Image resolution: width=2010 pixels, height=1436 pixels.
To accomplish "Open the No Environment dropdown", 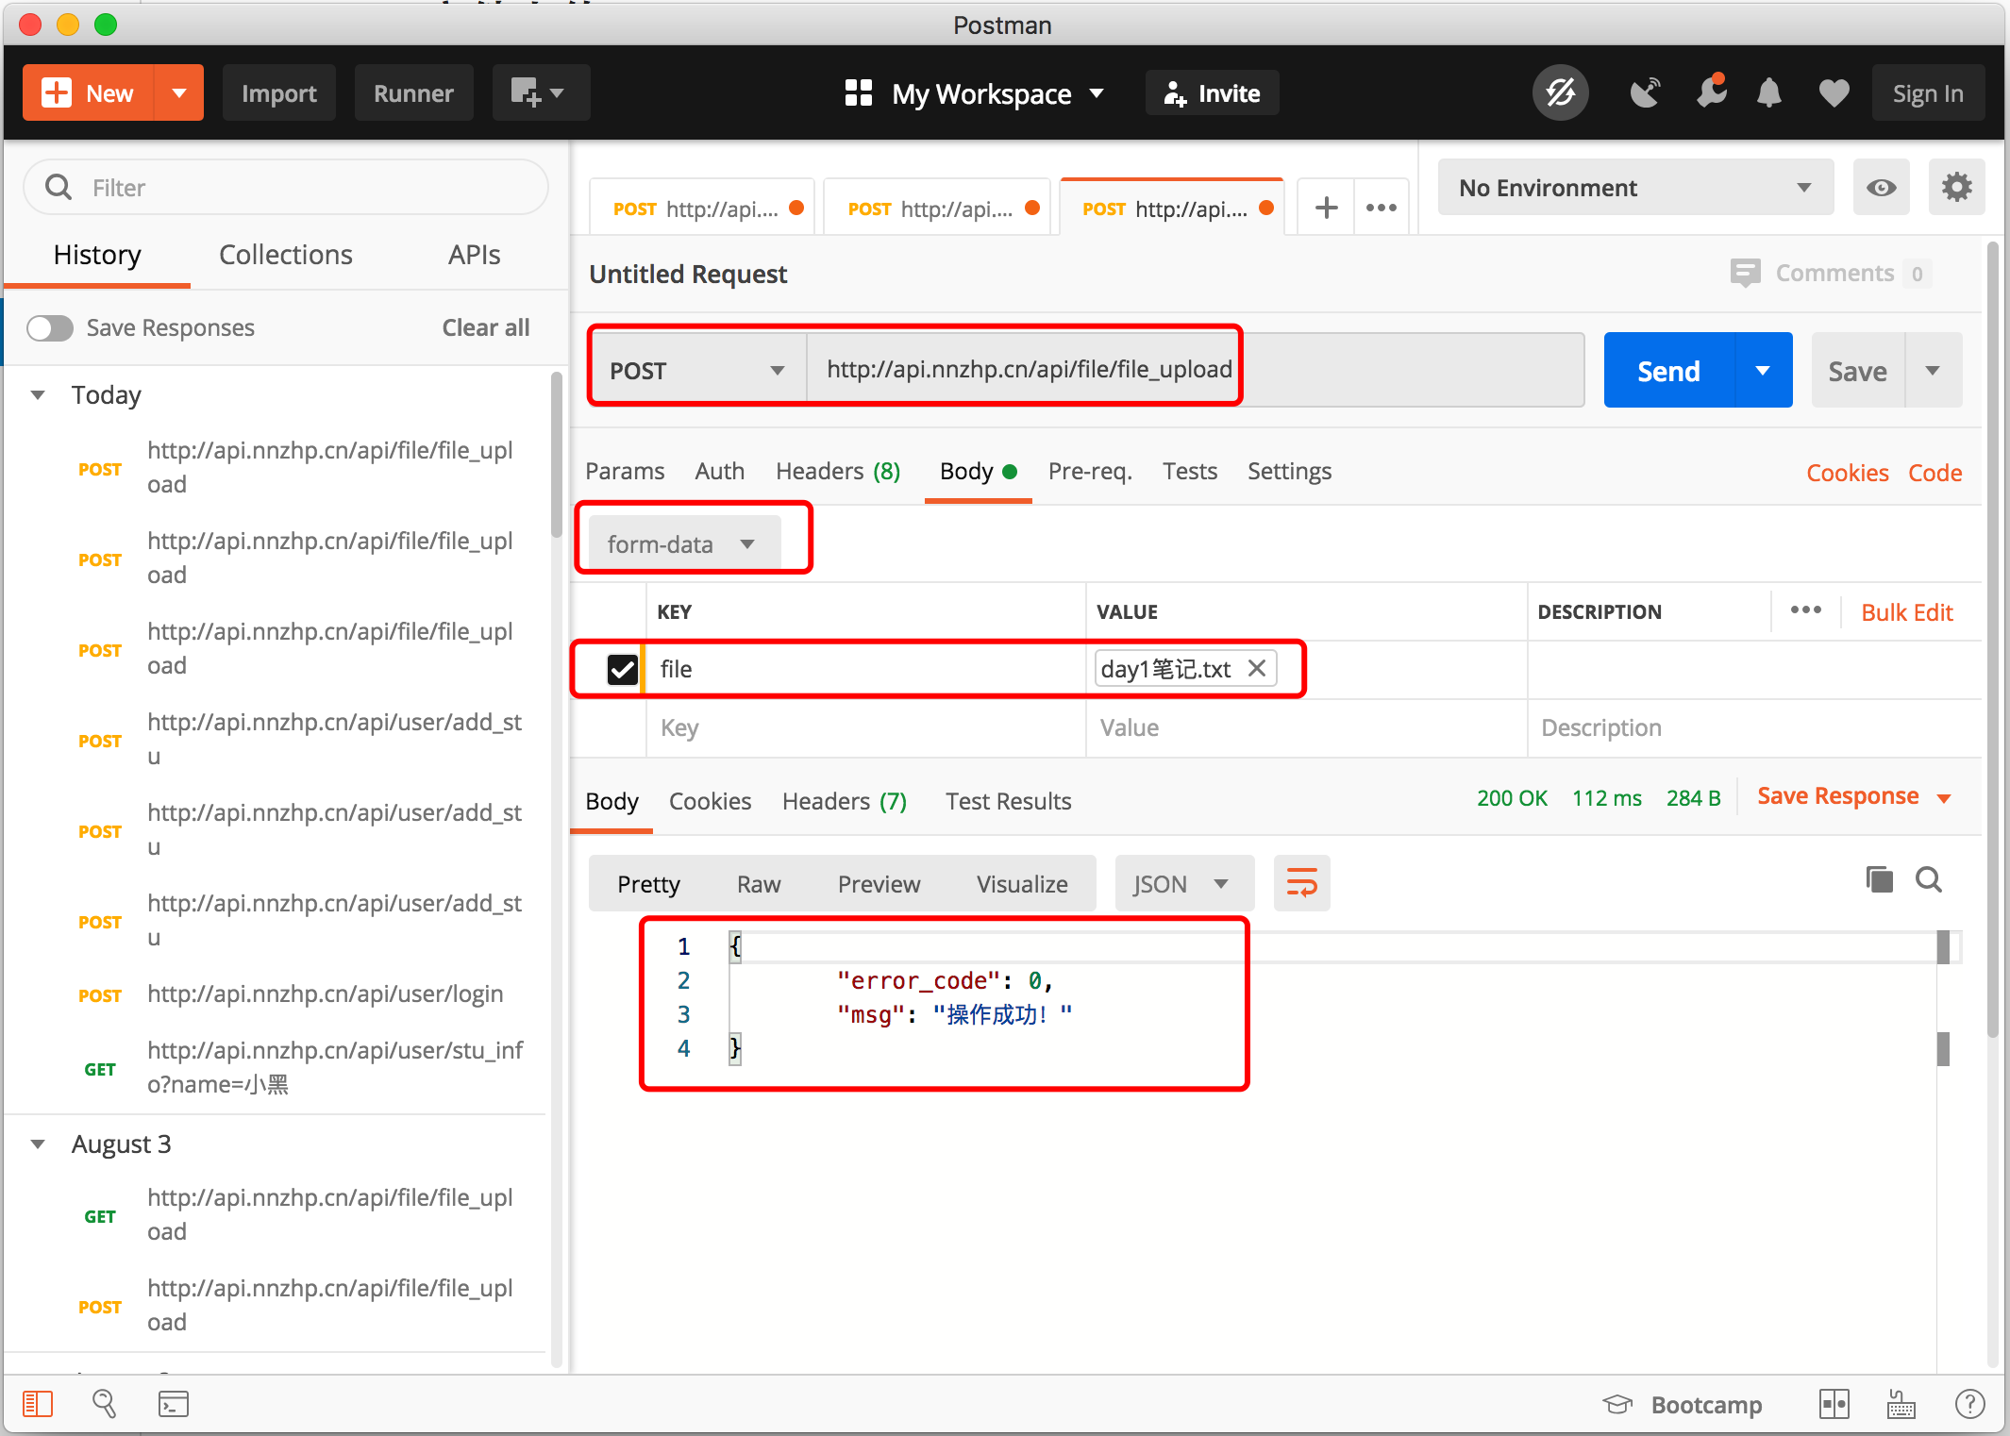I will (x=1634, y=188).
